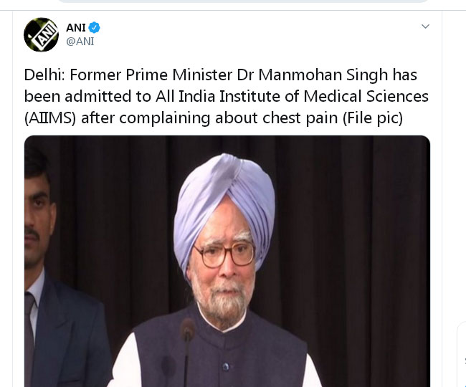
Task: Click the words chest pain in tweet
Action: tap(300, 118)
